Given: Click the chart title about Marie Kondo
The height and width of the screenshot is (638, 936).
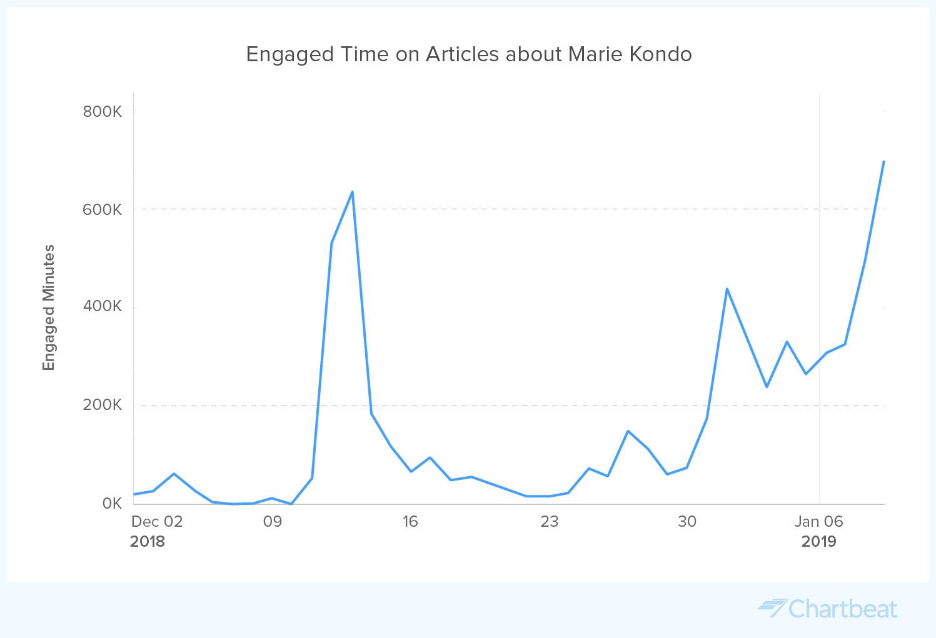Looking at the screenshot, I should [468, 54].
